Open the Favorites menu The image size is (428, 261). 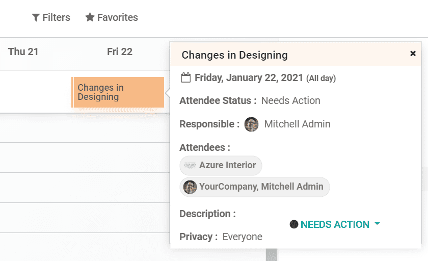coord(112,17)
